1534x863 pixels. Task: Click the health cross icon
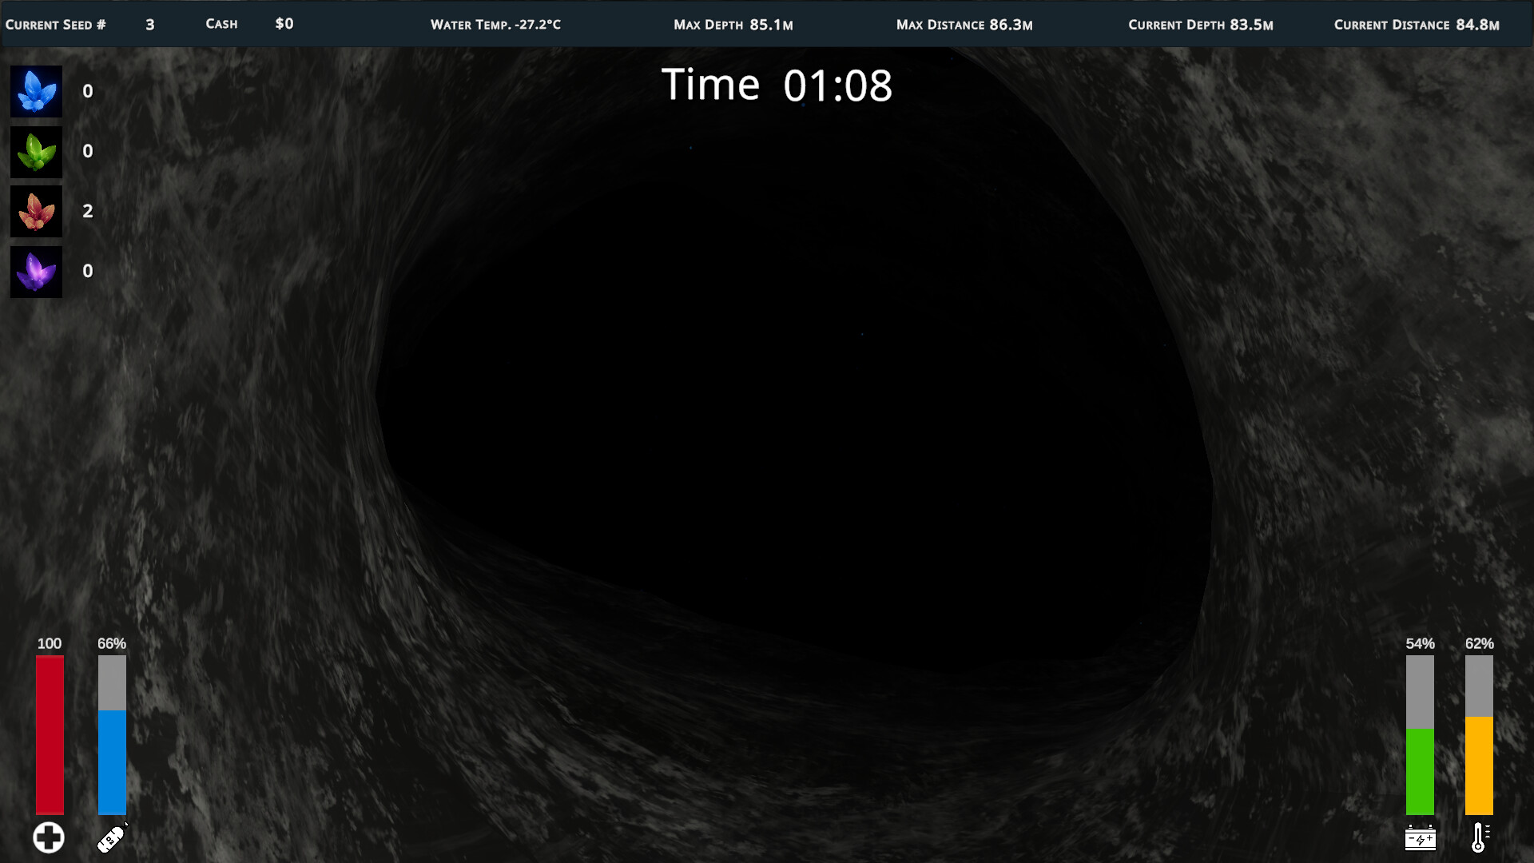point(49,837)
